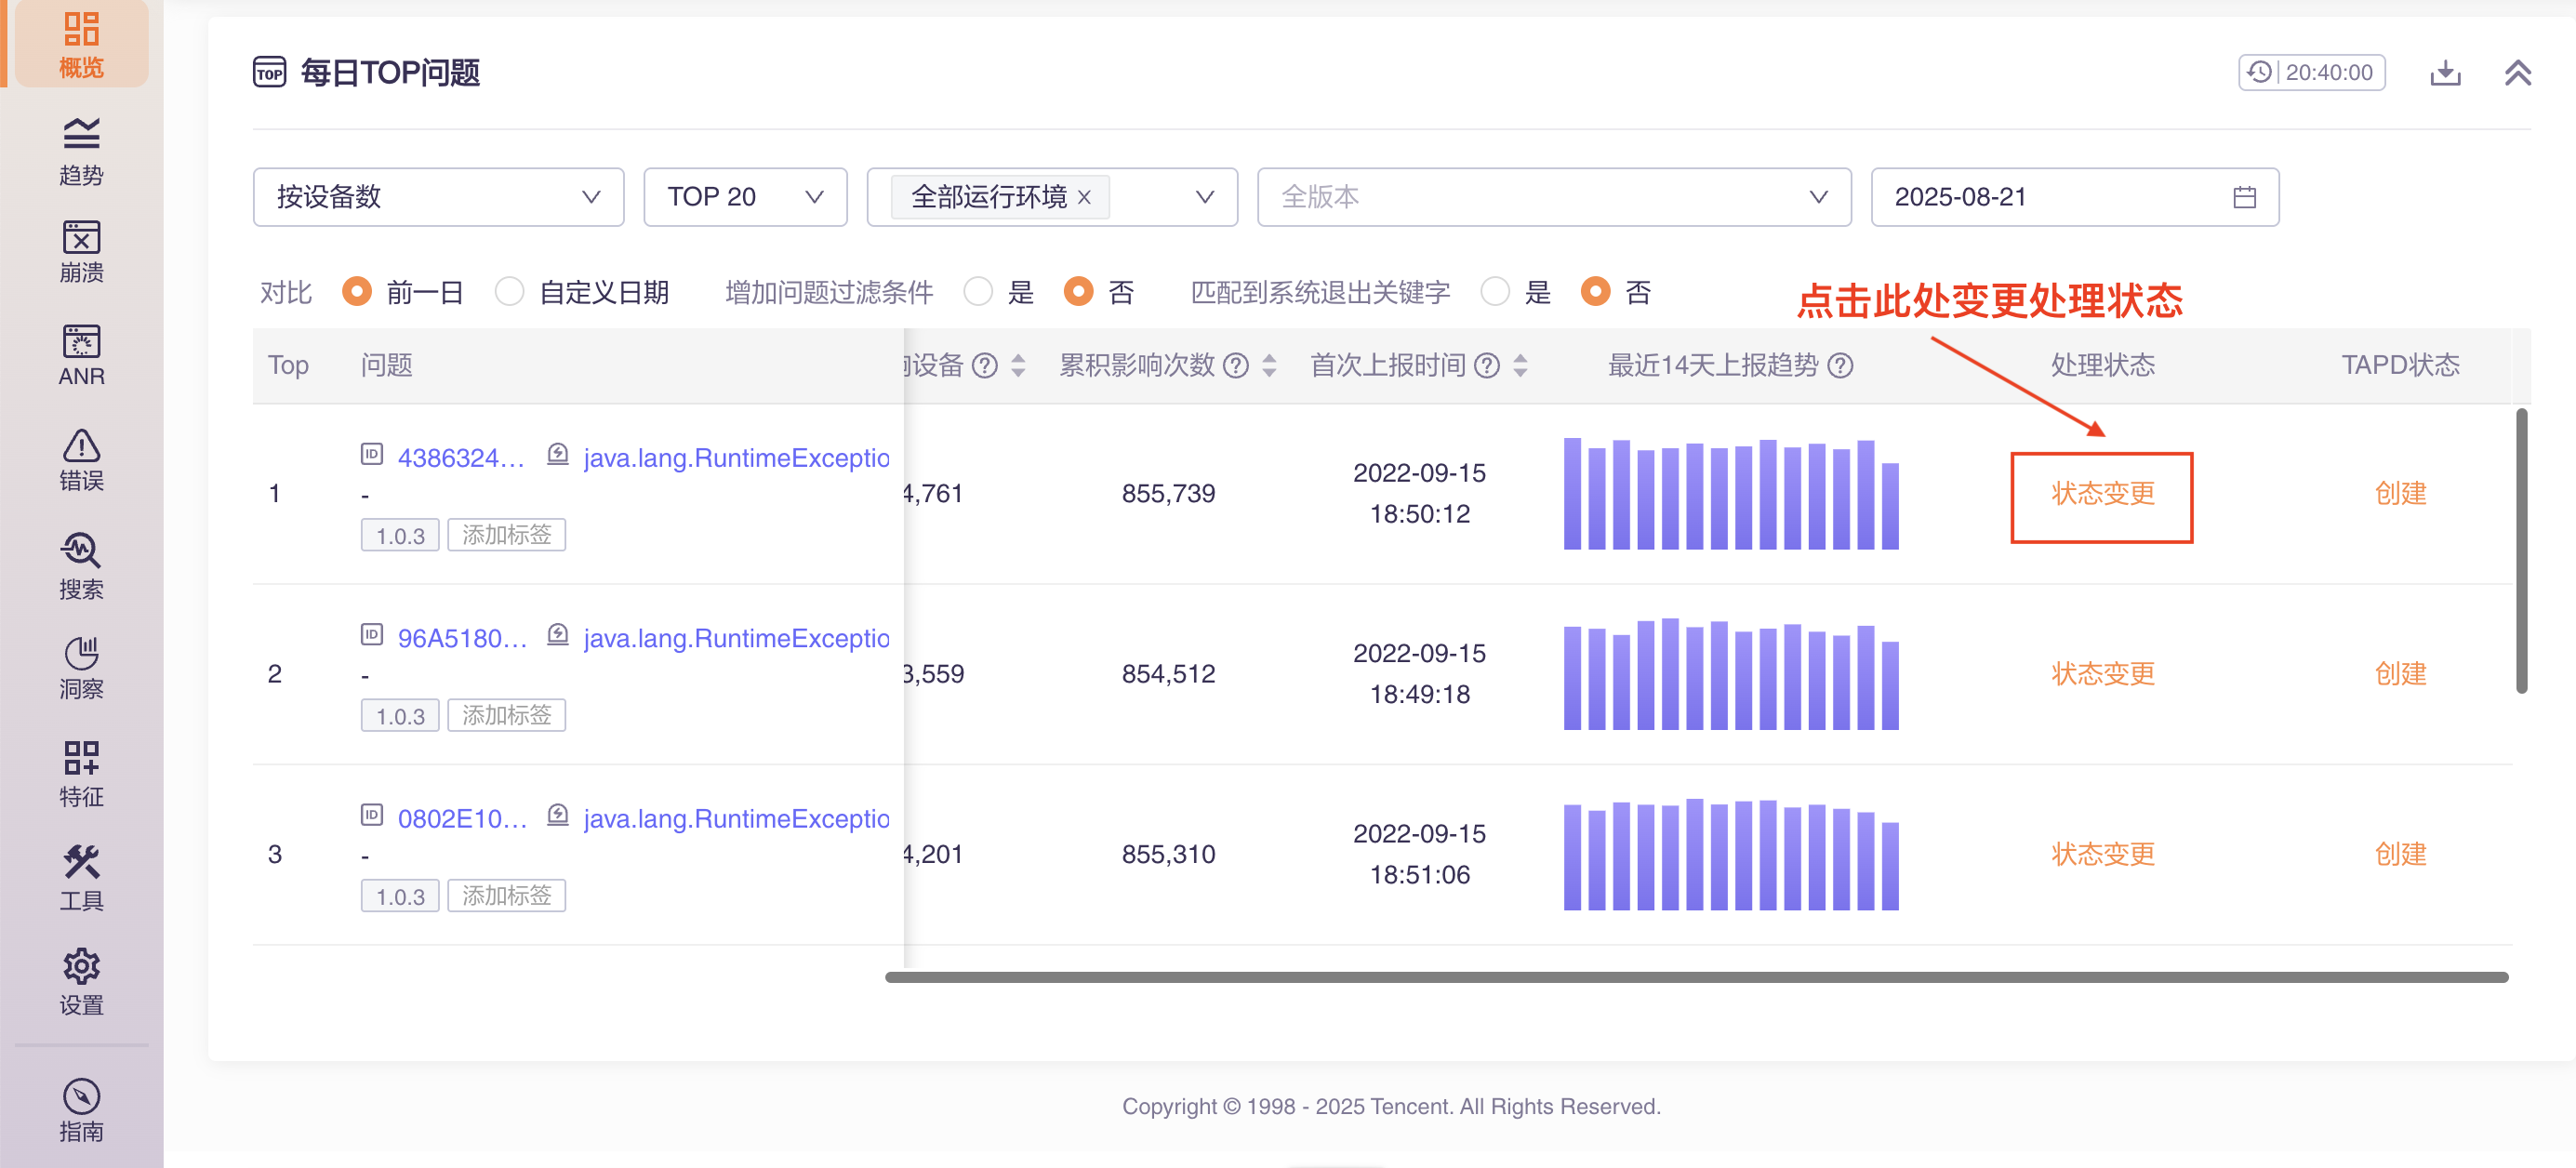Open issue ID 96A5180… link
The image size is (2576, 1168).
pyautogui.click(x=462, y=638)
